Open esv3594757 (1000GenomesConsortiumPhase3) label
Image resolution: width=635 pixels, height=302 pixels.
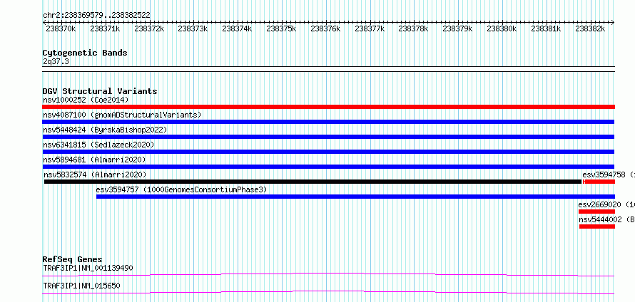coord(181,189)
